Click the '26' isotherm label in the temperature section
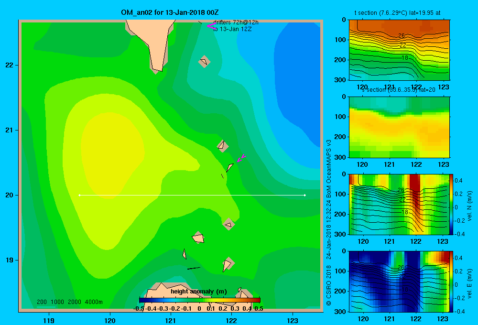The image size is (478, 325). pos(402,36)
